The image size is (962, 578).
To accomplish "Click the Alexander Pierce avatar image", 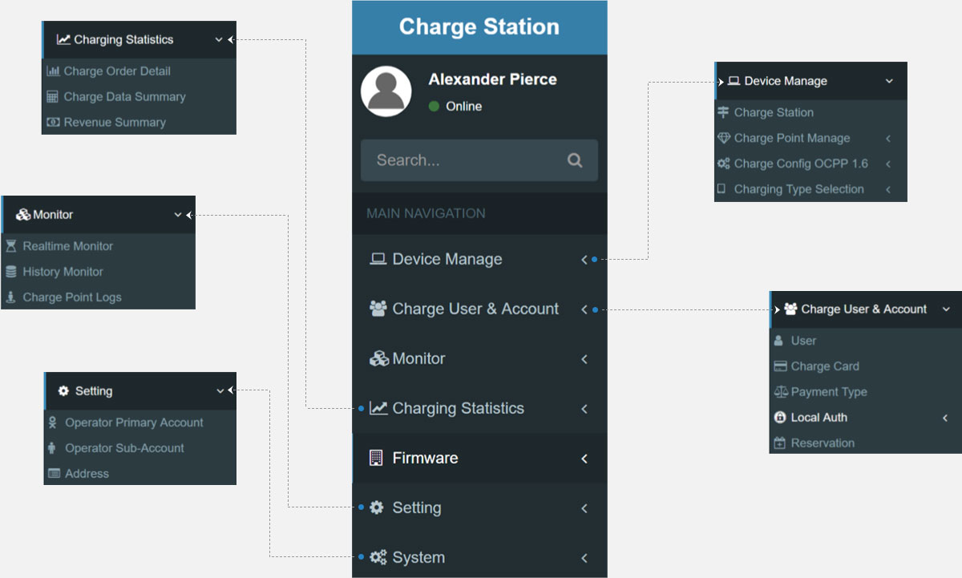I will pos(390,92).
